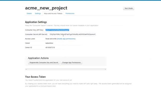The width and height of the screenshot is (161, 90).
Task: Click the Consumer Secret (API Secret) label
Action: (x=36, y=34)
